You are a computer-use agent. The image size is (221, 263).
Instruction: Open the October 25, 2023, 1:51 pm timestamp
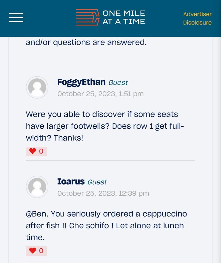[100, 94]
